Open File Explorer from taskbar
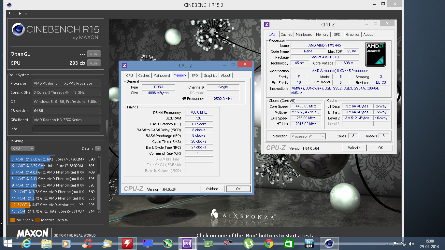The width and height of the screenshot is (445, 250). pos(47,243)
